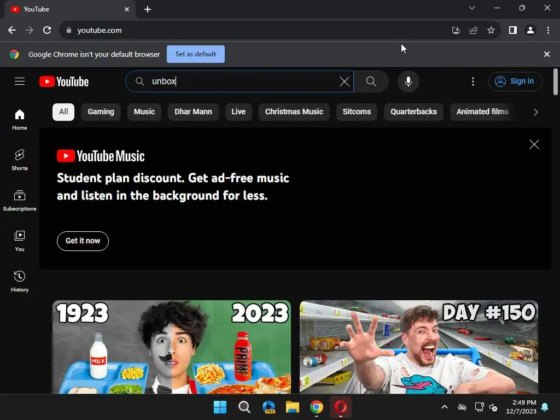Image resolution: width=560 pixels, height=420 pixels.
Task: Open taskbar clock showing 2:49 PM
Action: 521,407
